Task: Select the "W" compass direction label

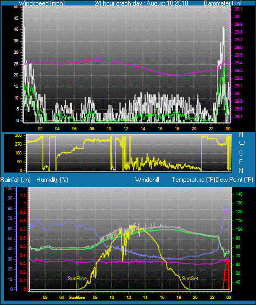Action: (x=242, y=144)
